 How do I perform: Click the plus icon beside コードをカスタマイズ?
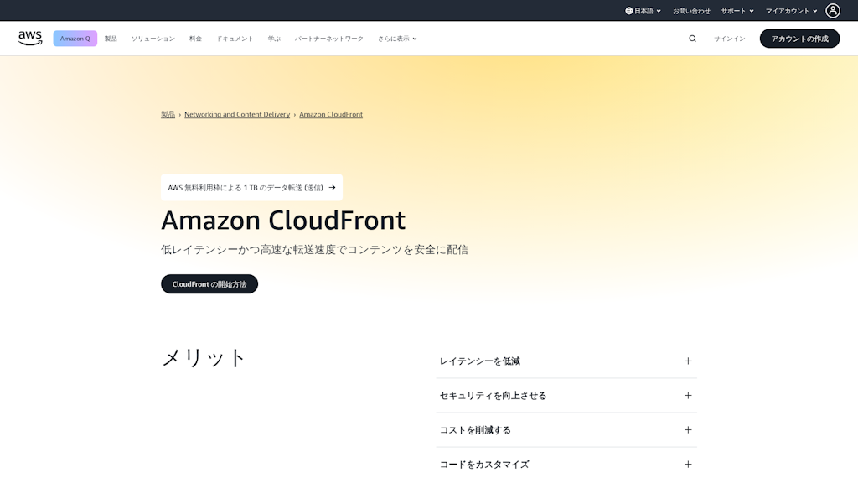pos(688,465)
